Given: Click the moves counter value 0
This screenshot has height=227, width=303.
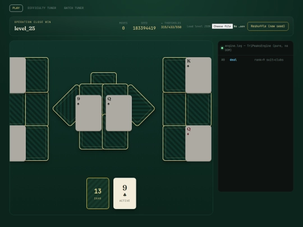Looking at the screenshot, I should coord(123,28).
